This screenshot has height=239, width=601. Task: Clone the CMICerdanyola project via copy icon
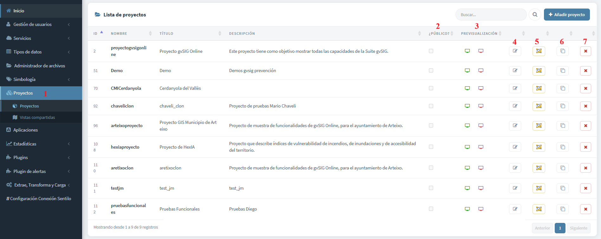click(x=563, y=88)
